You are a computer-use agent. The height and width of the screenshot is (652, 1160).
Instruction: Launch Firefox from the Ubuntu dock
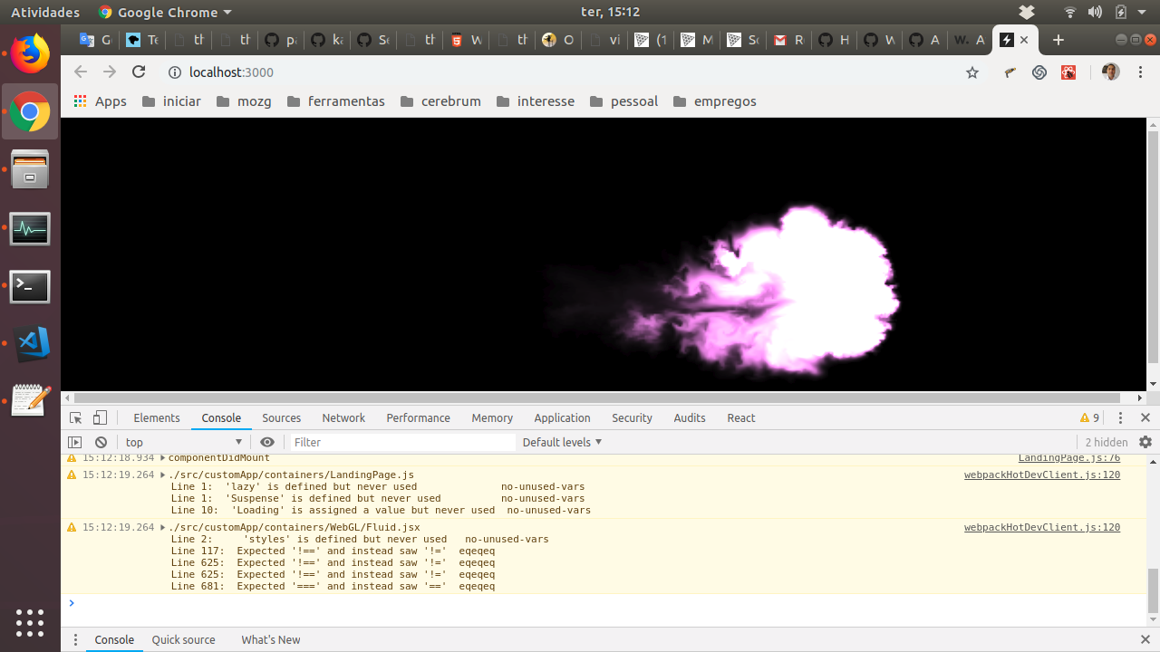pos(30,53)
